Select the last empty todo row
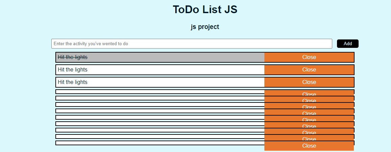391x152 pixels. click(x=160, y=143)
